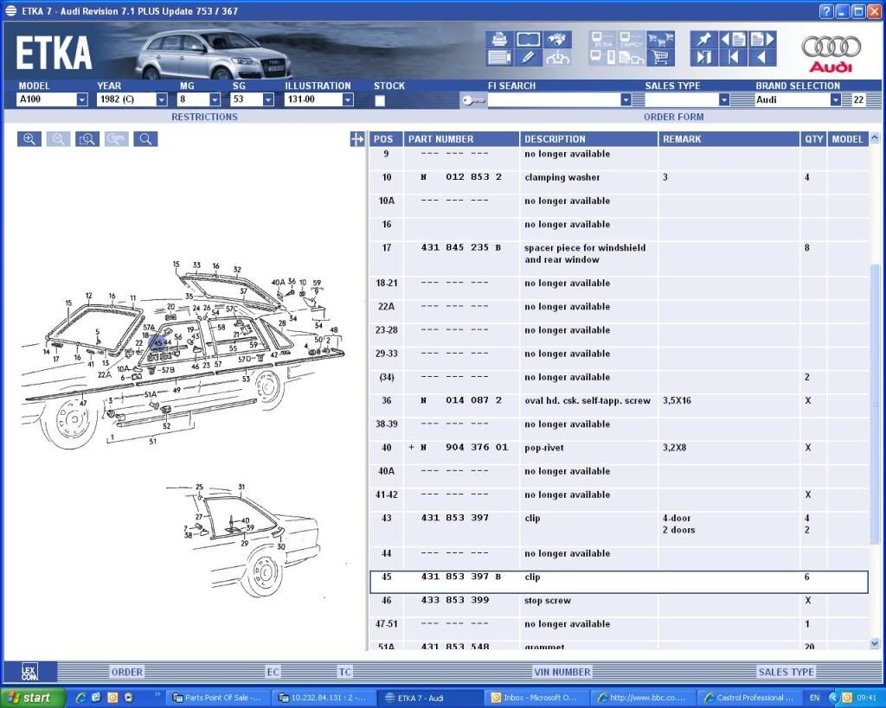This screenshot has height=708, width=886.
Task: Zoom in on the parts illustration
Action: [29, 139]
